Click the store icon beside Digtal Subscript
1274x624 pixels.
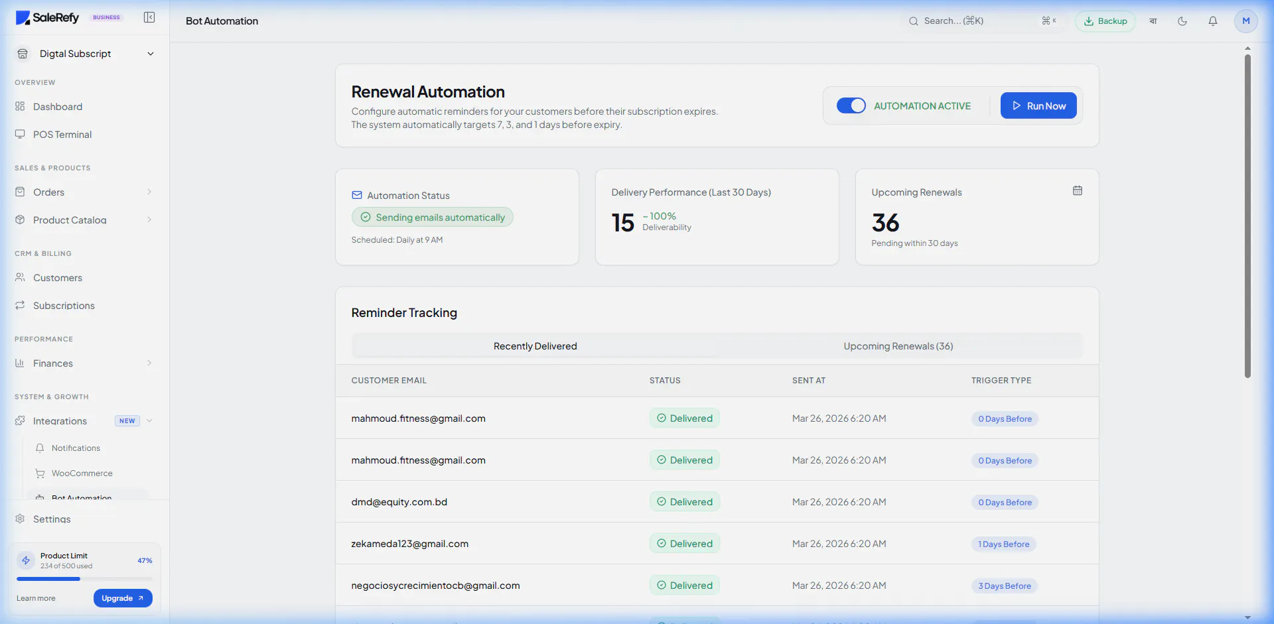tap(23, 54)
